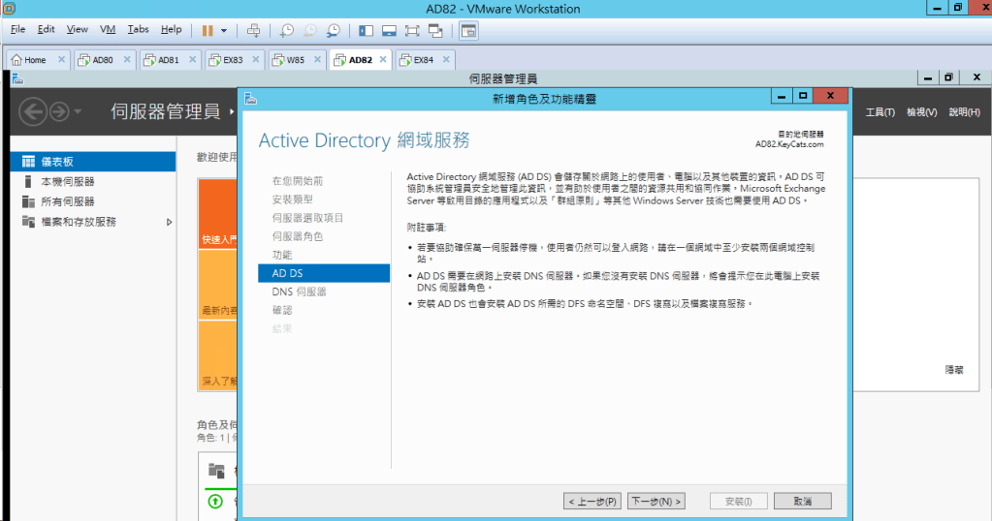Open the VM menu
This screenshot has width=992, height=521.
[107, 30]
